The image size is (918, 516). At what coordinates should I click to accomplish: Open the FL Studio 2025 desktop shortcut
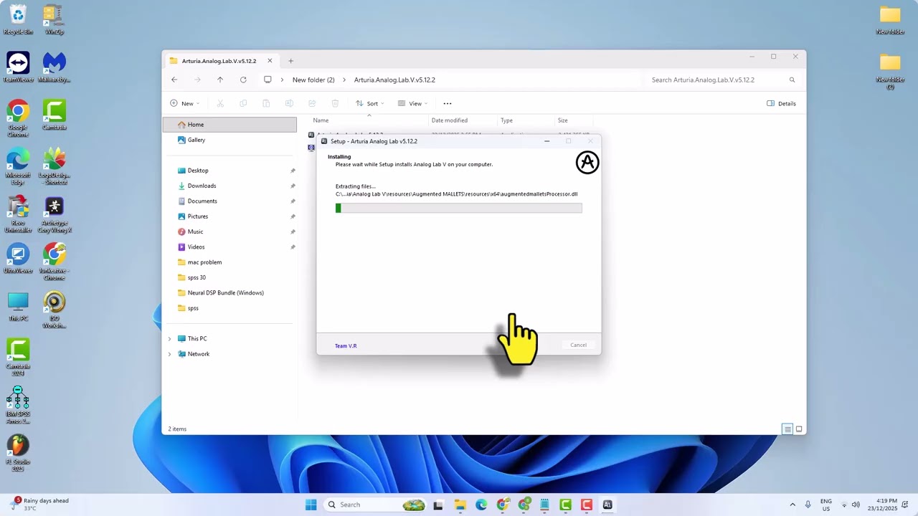pos(18,453)
